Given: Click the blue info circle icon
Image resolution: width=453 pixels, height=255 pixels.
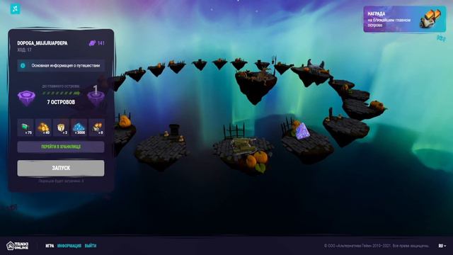Looking at the screenshot, I should pyautogui.click(x=23, y=66).
